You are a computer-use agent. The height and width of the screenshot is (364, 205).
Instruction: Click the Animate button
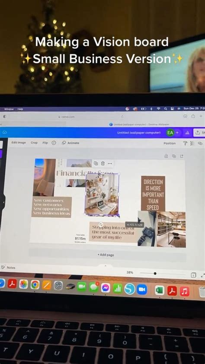[x=70, y=143]
